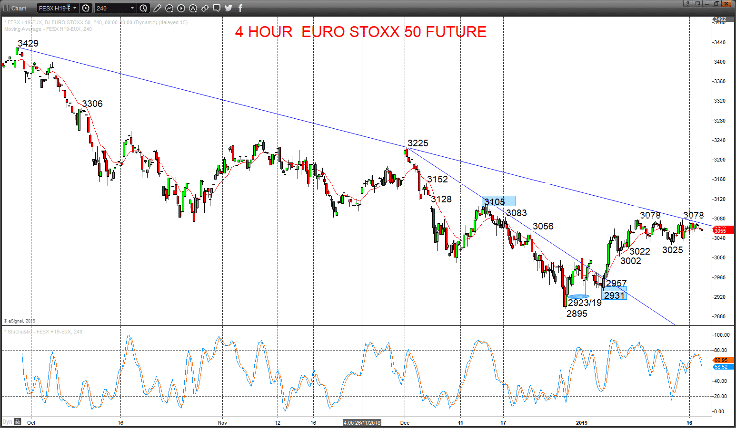
Task: Click the FESX H19-EUX chart description text
Action: [x=96, y=22]
